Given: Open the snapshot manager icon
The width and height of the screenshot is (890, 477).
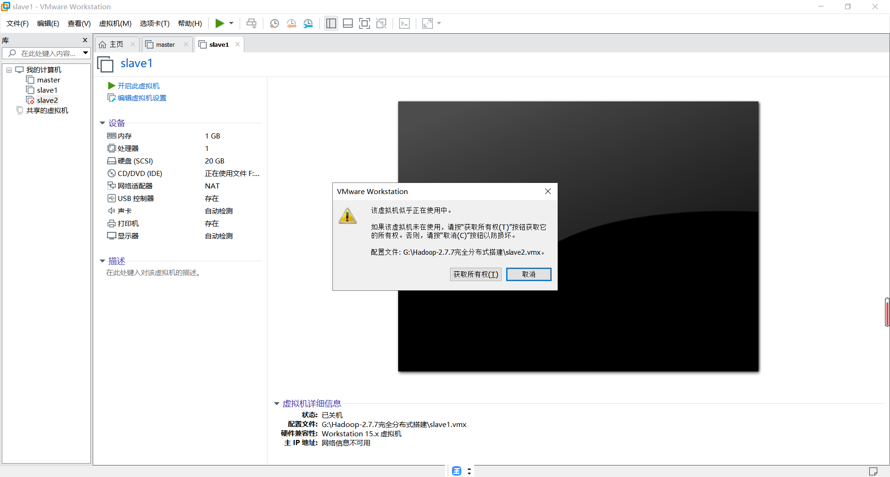Looking at the screenshot, I should click(x=308, y=23).
